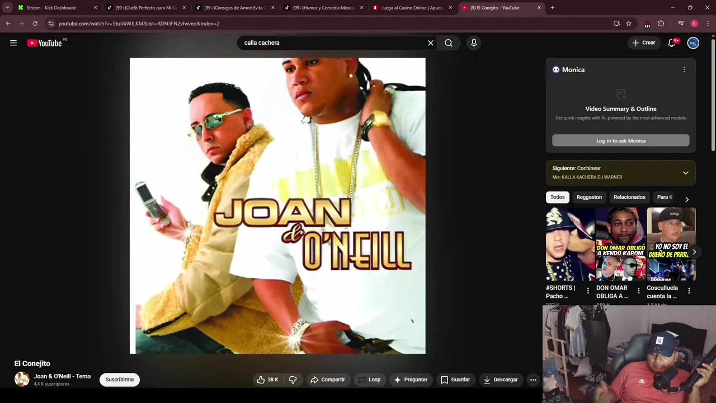
Task: Open the YouTube hamburger guide menu
Action: 13,43
